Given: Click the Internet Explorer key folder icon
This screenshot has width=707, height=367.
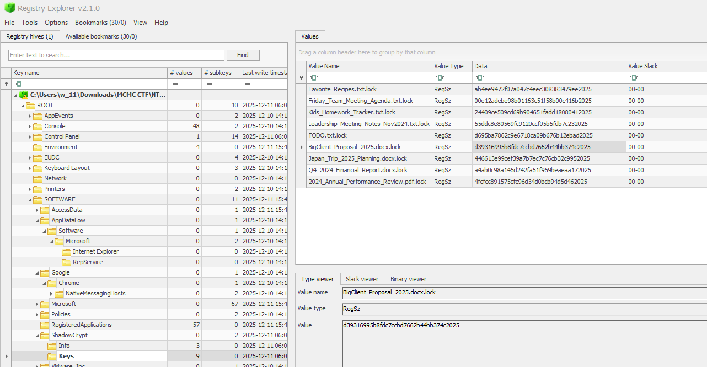Looking at the screenshot, I should [66, 251].
